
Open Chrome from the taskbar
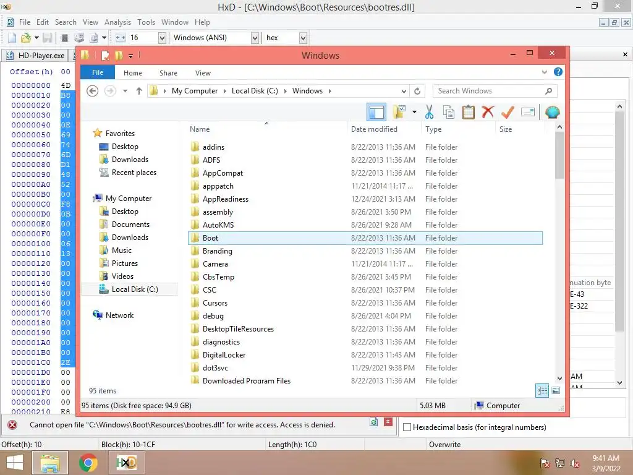88,463
